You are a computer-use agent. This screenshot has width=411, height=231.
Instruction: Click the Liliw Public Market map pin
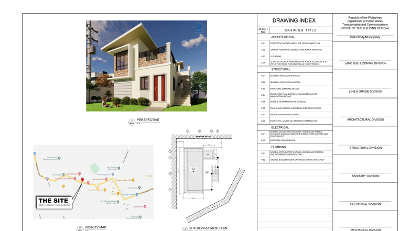(137, 195)
